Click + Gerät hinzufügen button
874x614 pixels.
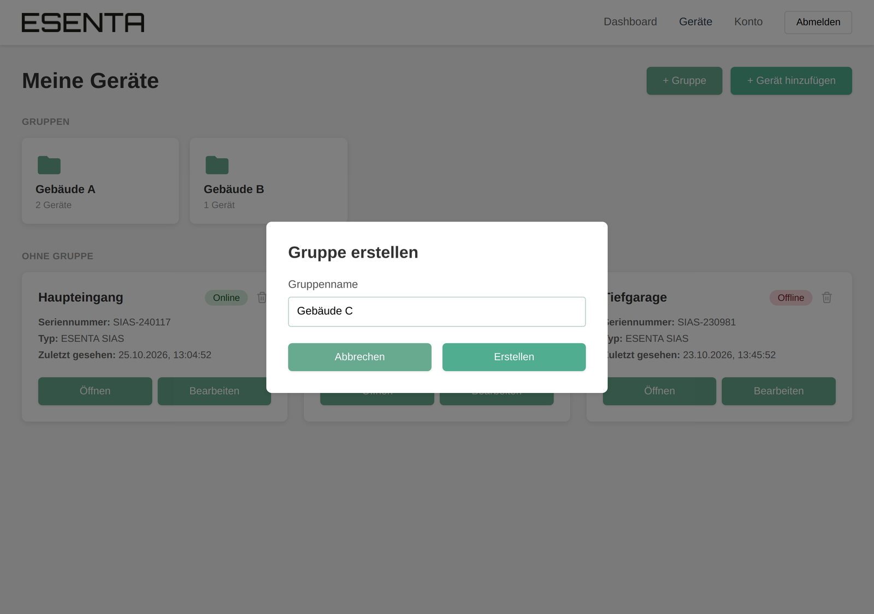791,81
